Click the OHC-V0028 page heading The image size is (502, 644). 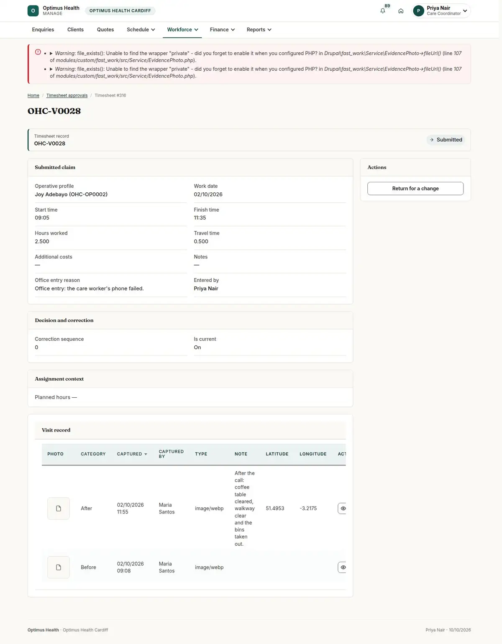54,111
